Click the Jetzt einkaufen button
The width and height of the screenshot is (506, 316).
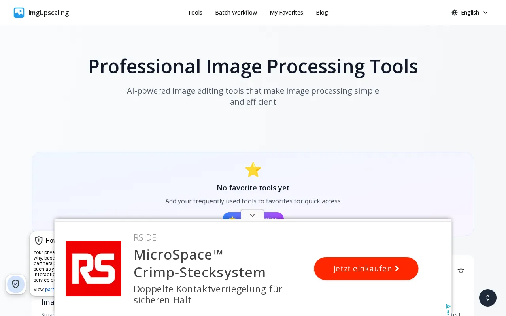pyautogui.click(x=366, y=269)
